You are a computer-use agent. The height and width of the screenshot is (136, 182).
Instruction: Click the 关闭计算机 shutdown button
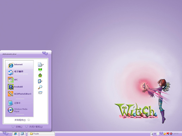click(34, 127)
